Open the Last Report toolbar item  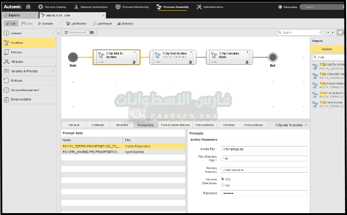click(x=102, y=23)
